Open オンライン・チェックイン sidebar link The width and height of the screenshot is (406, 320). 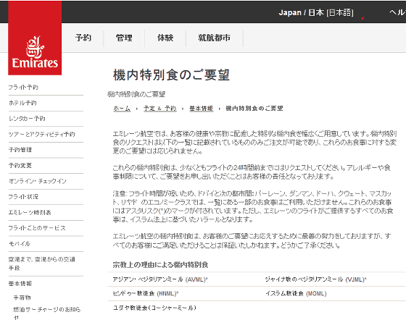pyautogui.click(x=38, y=181)
